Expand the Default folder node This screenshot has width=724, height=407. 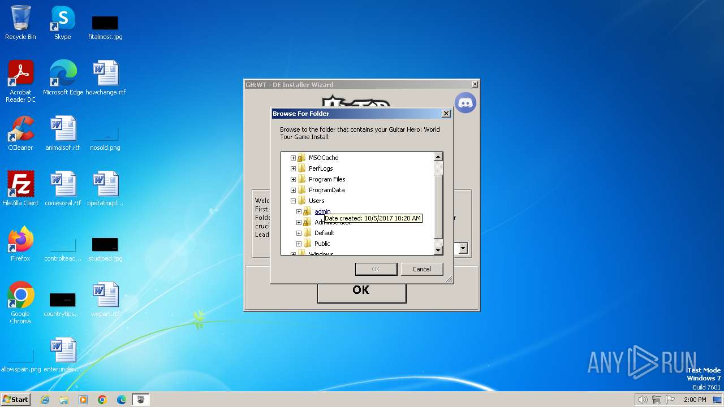point(299,233)
